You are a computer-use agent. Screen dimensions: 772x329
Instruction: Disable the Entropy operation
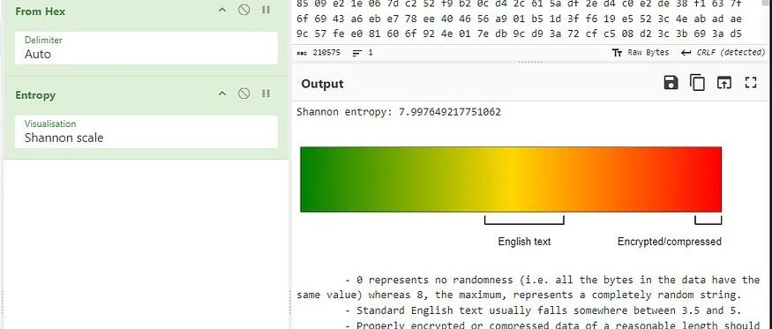(x=244, y=93)
